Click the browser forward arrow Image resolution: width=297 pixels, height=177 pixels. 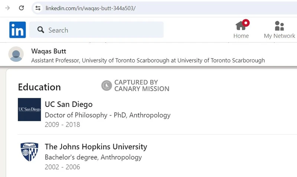(x=7, y=8)
